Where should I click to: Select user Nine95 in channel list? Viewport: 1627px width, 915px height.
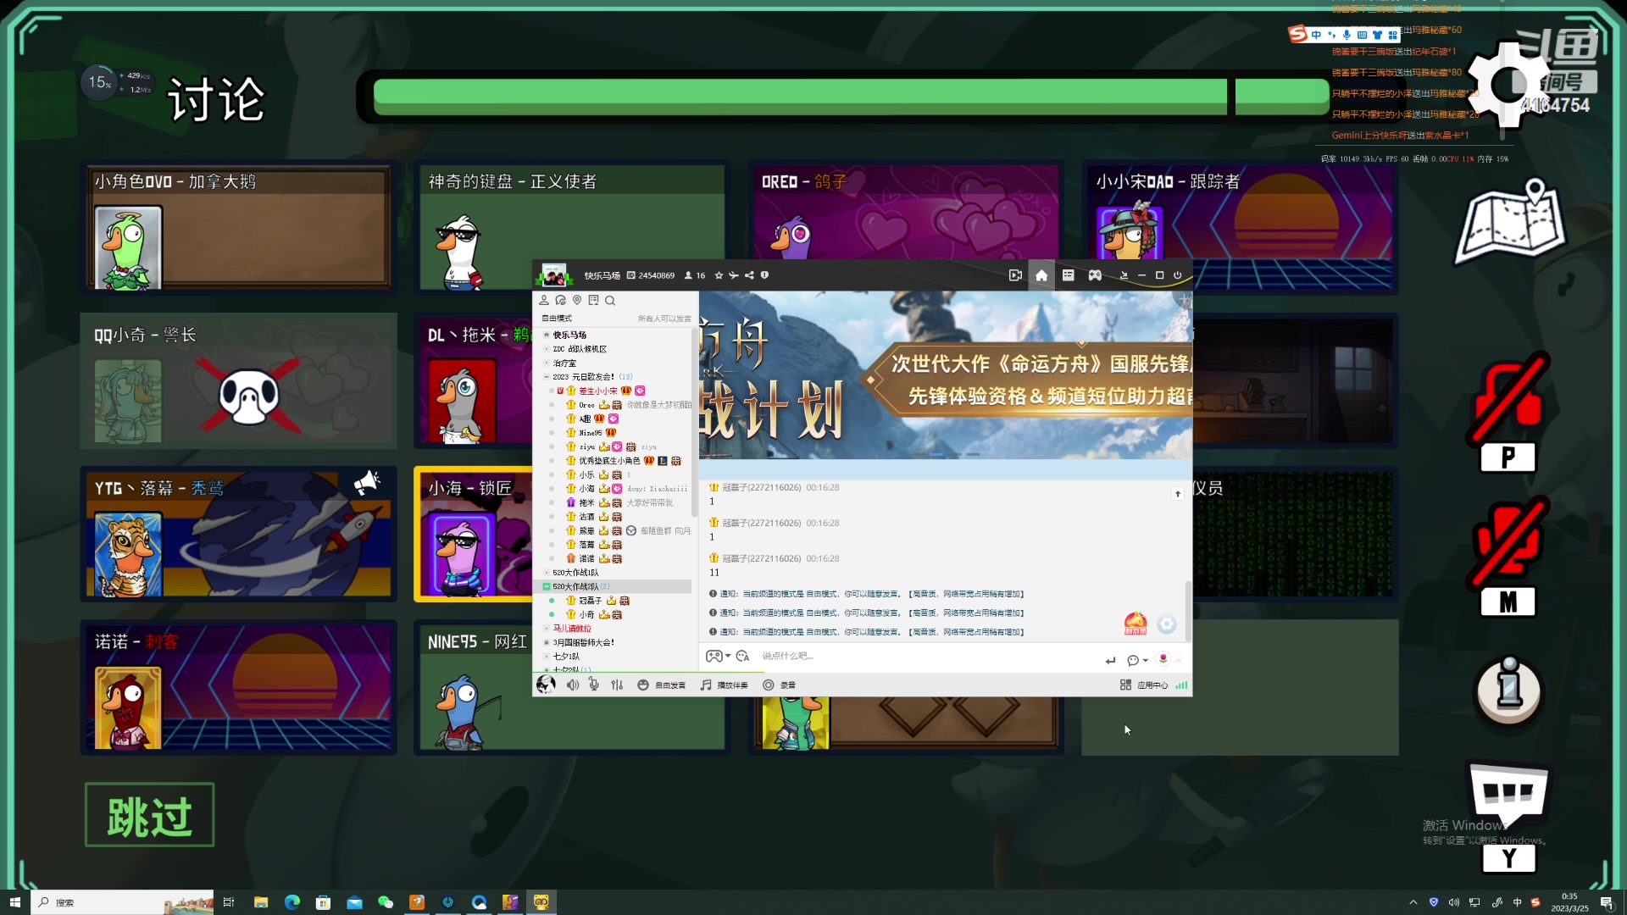point(591,433)
